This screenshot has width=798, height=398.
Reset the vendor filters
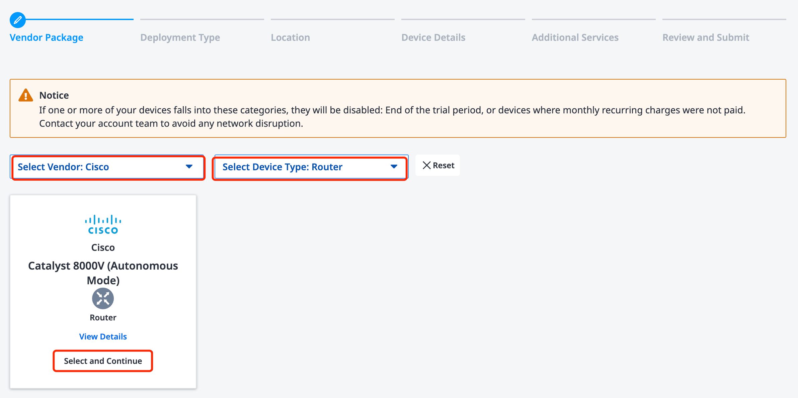point(437,165)
